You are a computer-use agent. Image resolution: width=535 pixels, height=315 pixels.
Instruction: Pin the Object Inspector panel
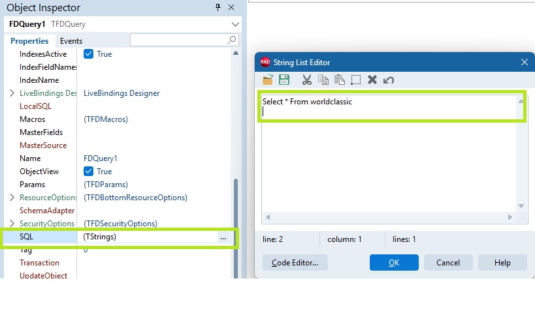point(218,7)
